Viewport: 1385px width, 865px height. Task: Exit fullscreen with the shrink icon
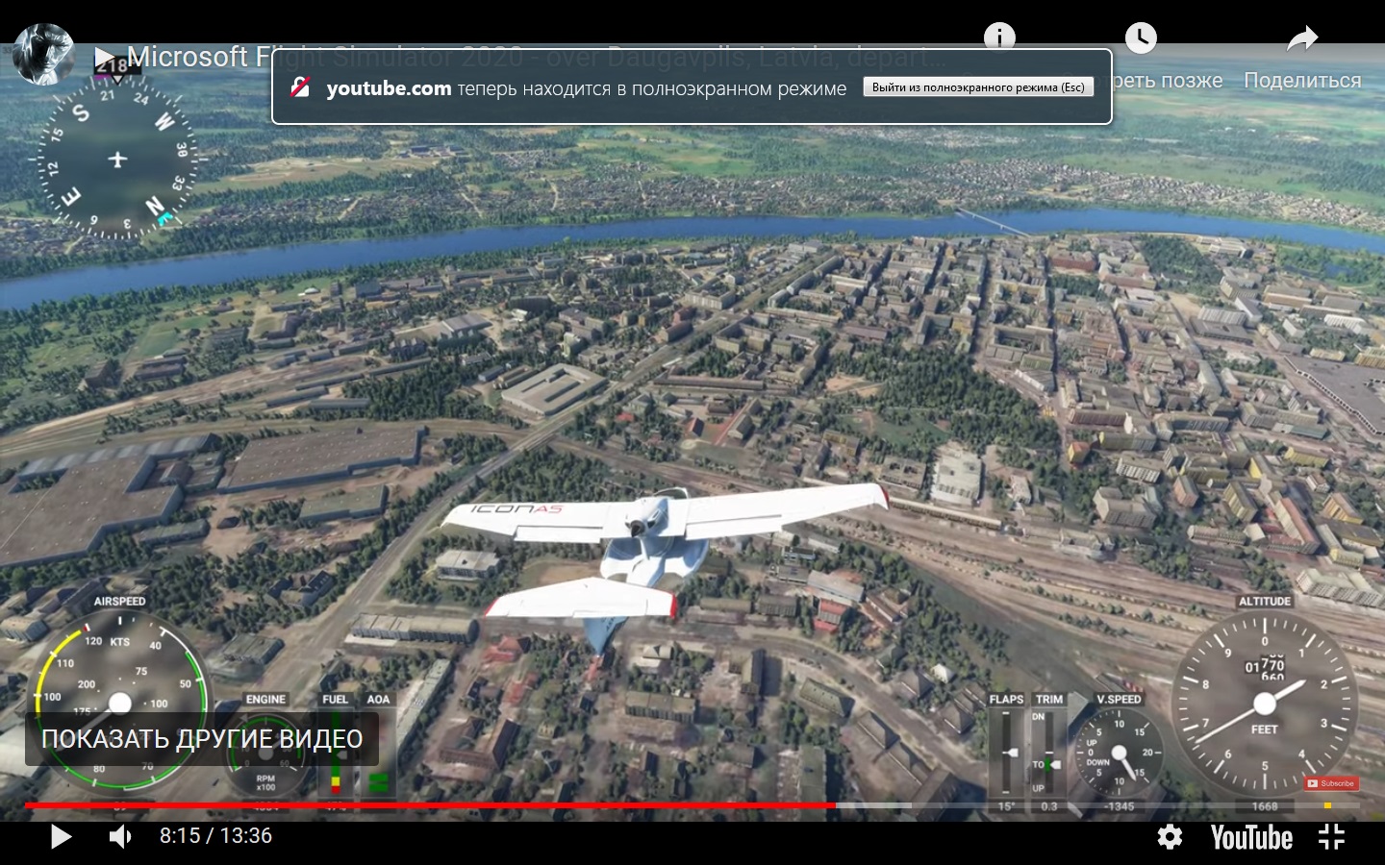1331,837
